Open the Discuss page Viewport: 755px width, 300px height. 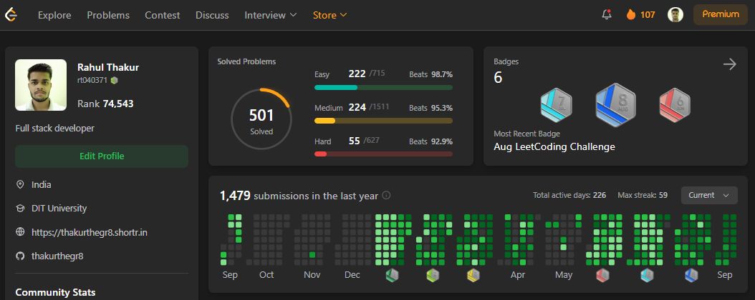212,15
